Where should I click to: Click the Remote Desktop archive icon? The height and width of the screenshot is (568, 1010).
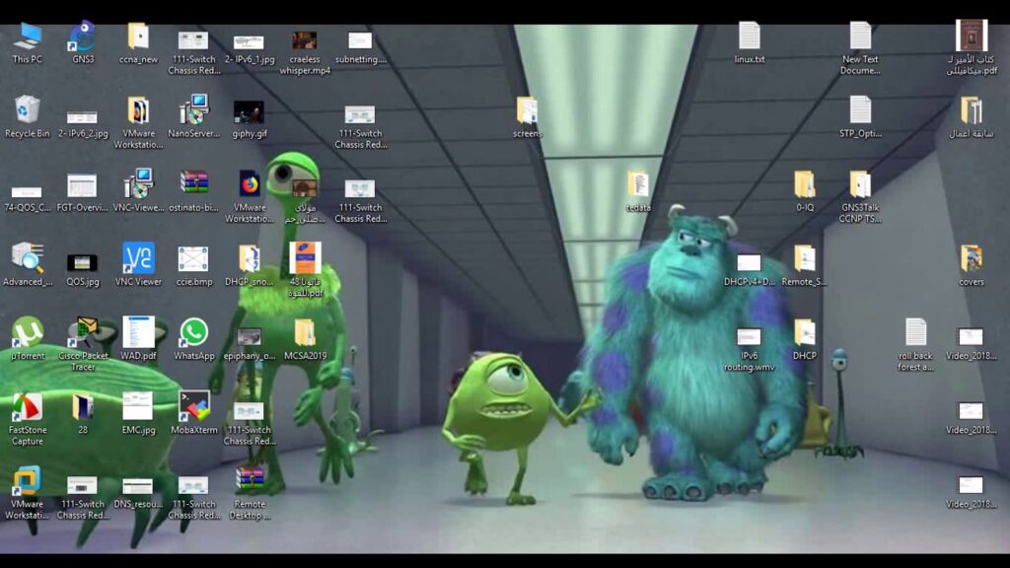250,481
